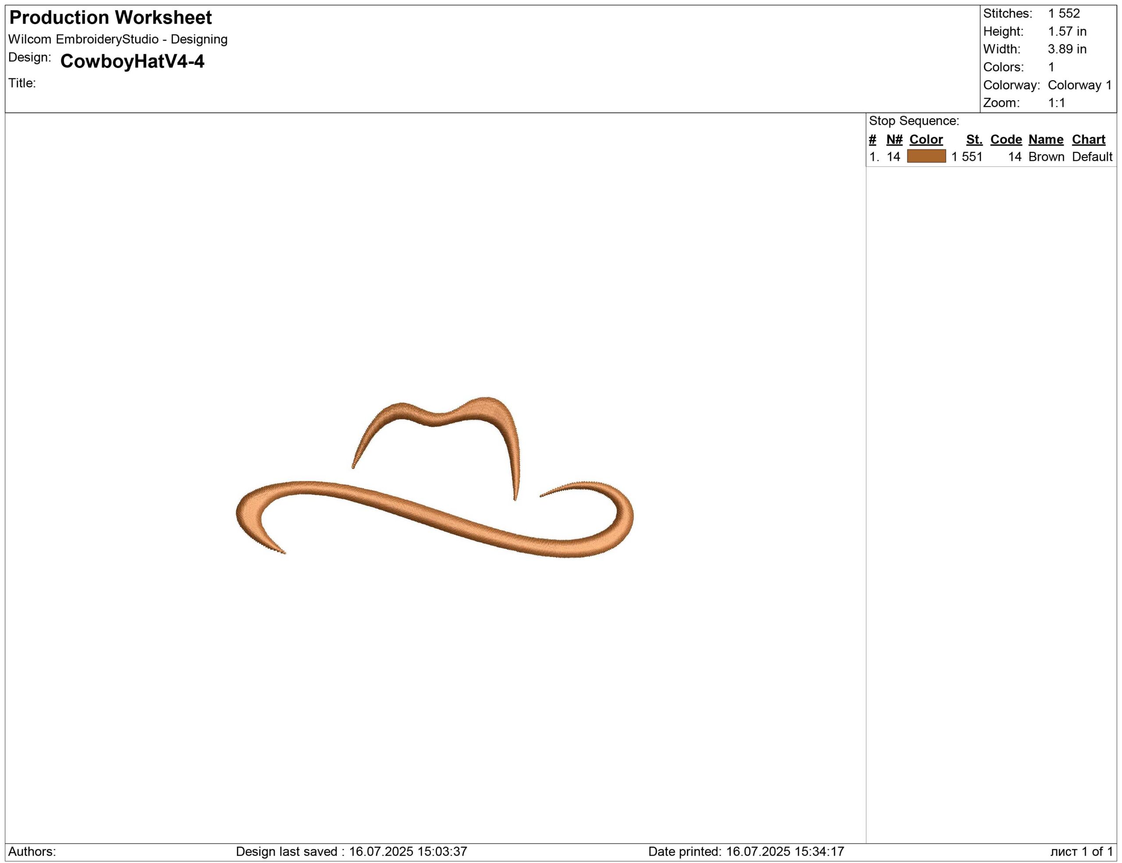The height and width of the screenshot is (863, 1122).
Task: Click the Chart column header
Action: (x=1088, y=140)
